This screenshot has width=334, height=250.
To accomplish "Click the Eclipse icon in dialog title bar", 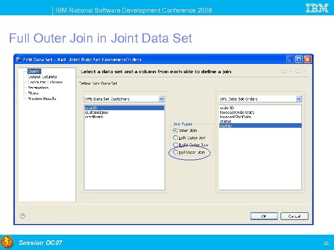I will coord(19,59).
